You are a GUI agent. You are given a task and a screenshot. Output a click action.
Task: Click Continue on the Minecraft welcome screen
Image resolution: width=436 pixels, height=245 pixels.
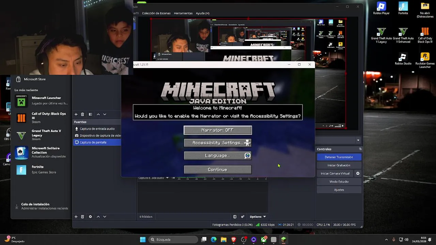point(218,169)
